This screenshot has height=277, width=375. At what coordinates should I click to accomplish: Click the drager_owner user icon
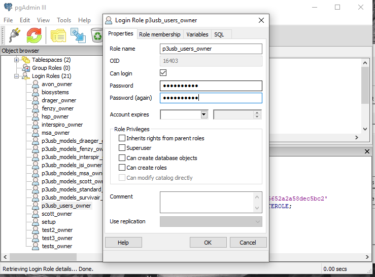(36, 100)
